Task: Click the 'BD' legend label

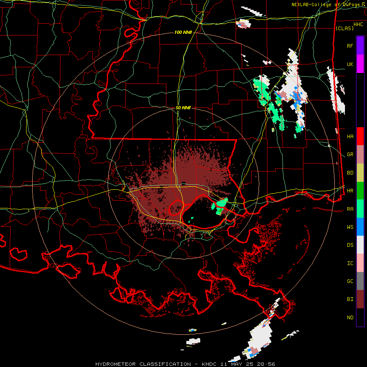Action: tap(350, 173)
